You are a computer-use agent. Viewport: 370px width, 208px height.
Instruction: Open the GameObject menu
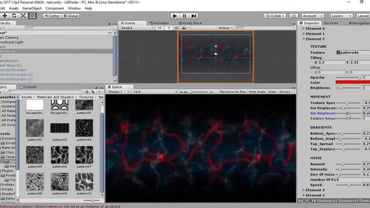click(32, 8)
